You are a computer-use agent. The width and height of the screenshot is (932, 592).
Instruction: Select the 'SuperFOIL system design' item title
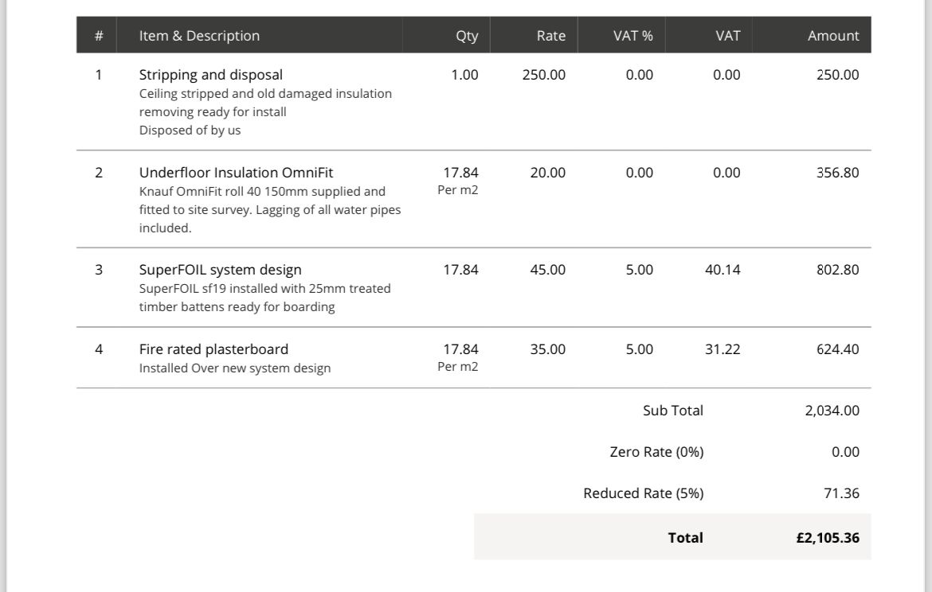tap(220, 270)
